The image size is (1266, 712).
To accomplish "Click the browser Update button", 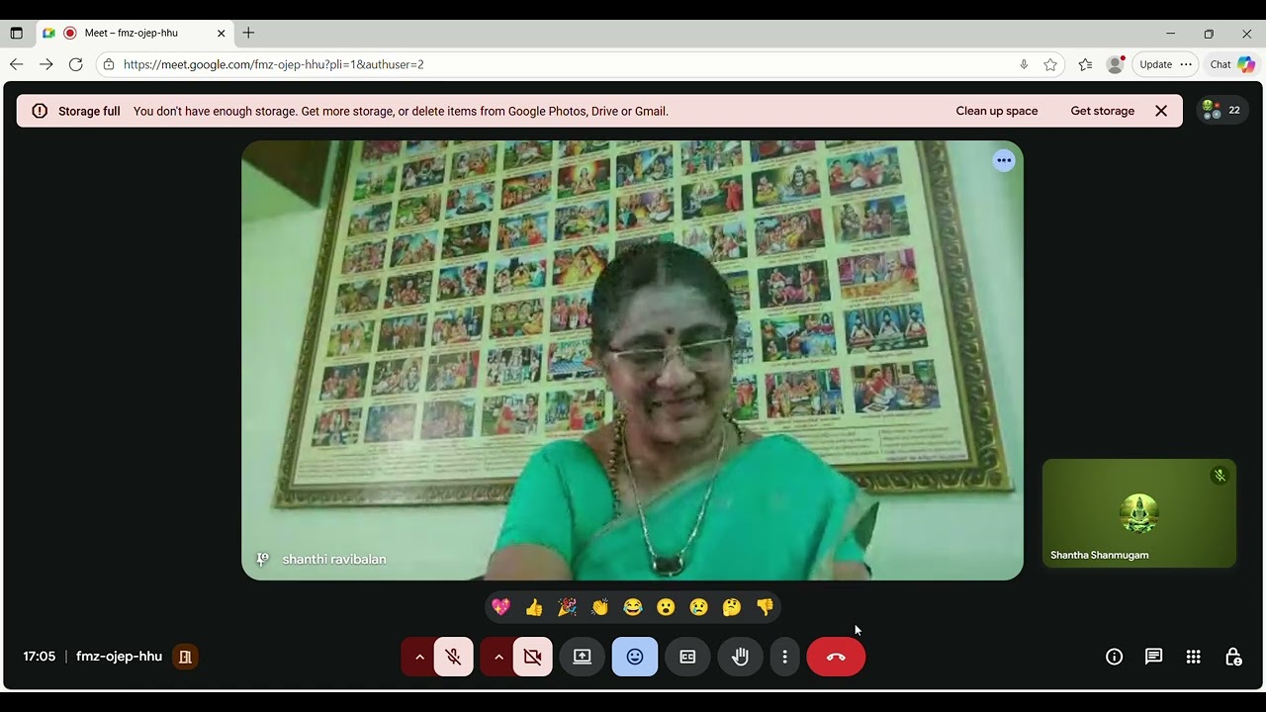I will point(1165,64).
